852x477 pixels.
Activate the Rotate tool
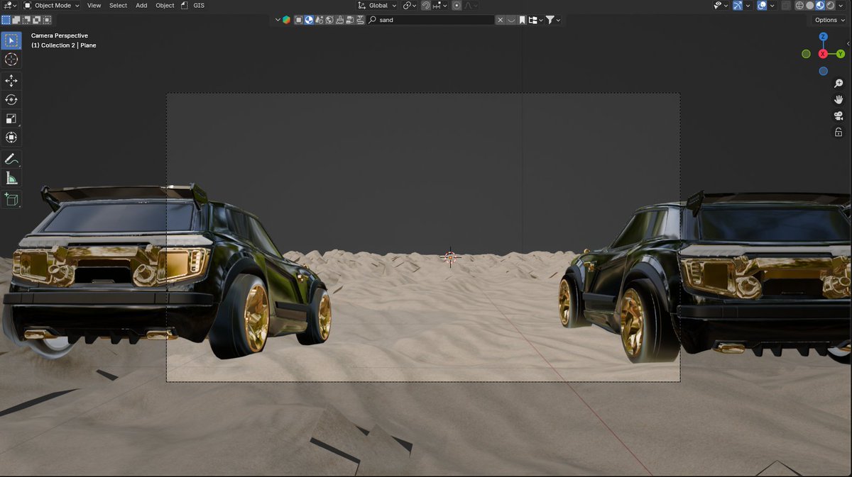click(x=11, y=99)
